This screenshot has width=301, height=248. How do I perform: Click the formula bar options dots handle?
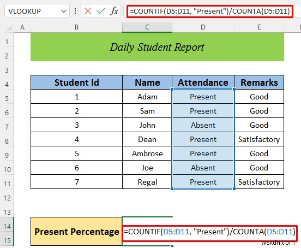[75, 11]
